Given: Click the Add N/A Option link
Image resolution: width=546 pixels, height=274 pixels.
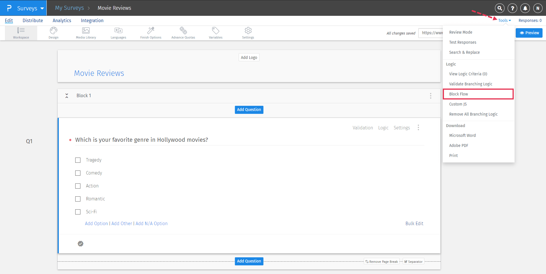Looking at the screenshot, I should (x=151, y=223).
